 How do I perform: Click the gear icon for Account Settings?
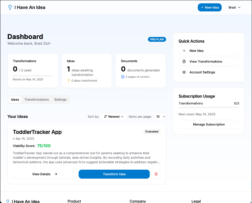(x=184, y=72)
